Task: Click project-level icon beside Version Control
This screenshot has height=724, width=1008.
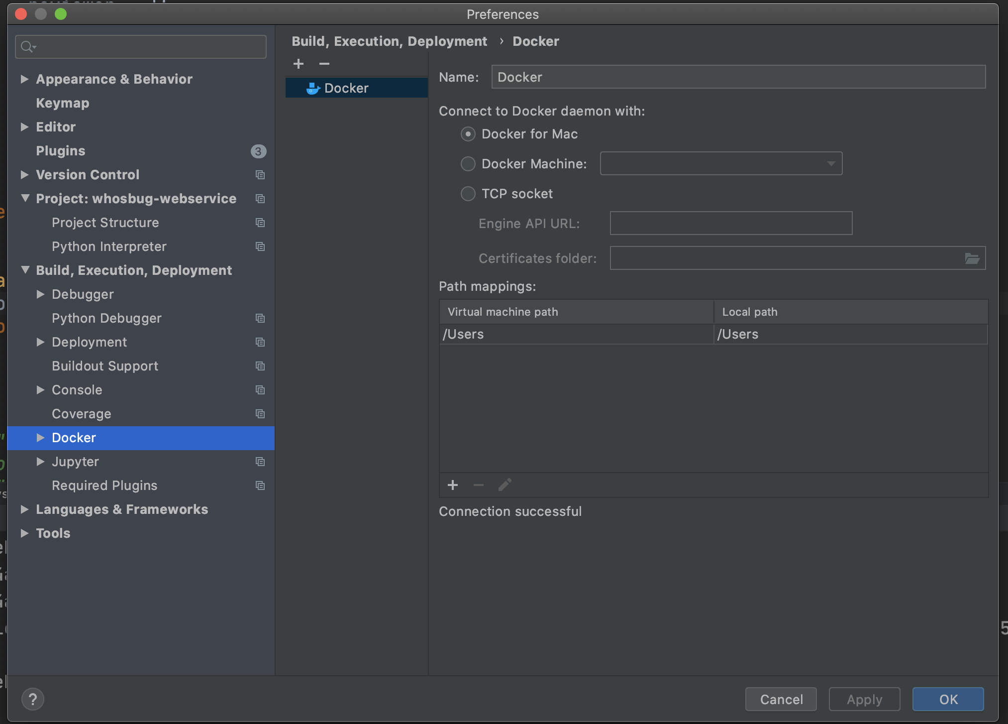Action: pos(260,175)
